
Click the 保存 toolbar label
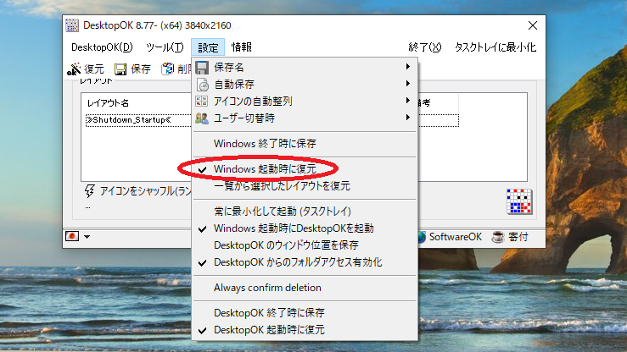tap(141, 69)
